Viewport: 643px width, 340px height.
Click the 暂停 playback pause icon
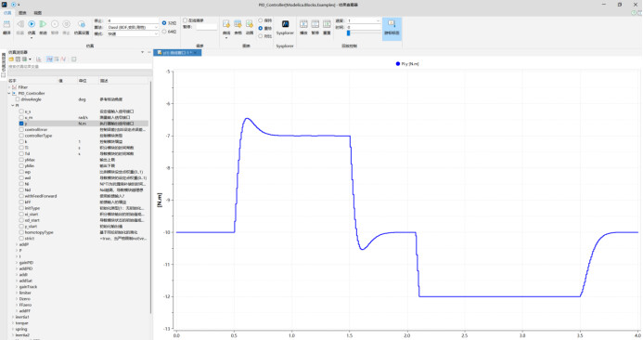coord(315,24)
